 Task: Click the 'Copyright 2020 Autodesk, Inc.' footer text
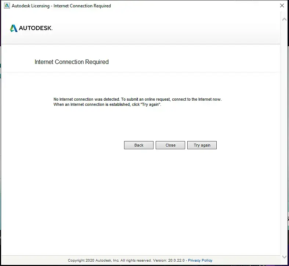pyautogui.click(x=126, y=260)
